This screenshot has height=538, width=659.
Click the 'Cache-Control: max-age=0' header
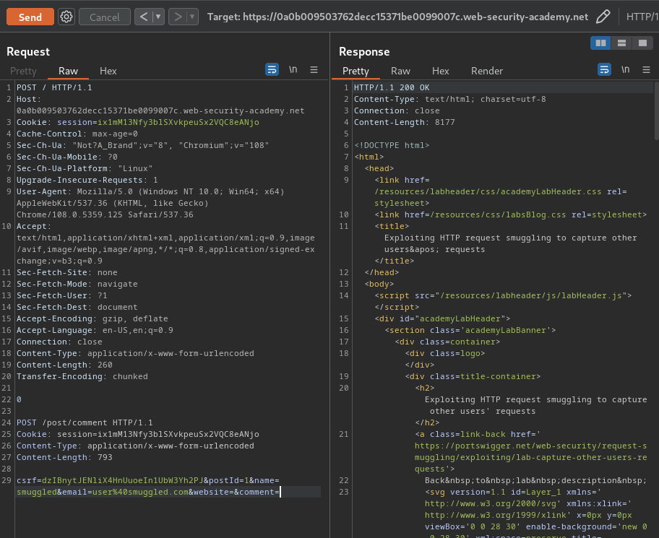[x=77, y=134]
